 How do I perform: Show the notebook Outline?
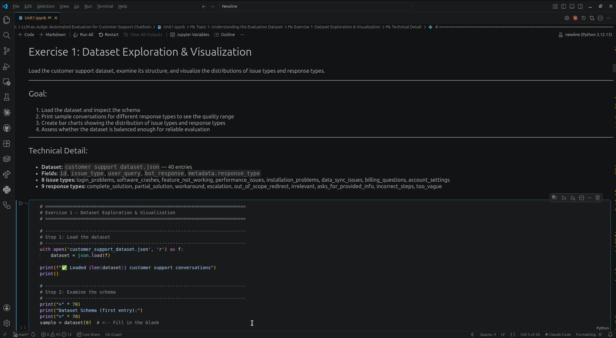[225, 35]
